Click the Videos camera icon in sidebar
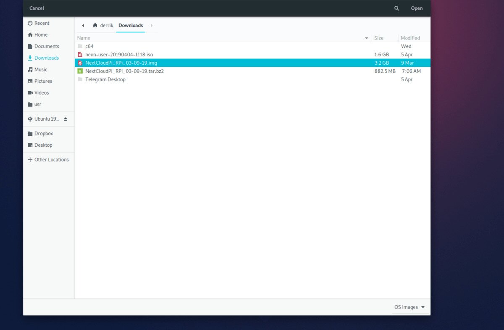The image size is (504, 330). point(30,92)
